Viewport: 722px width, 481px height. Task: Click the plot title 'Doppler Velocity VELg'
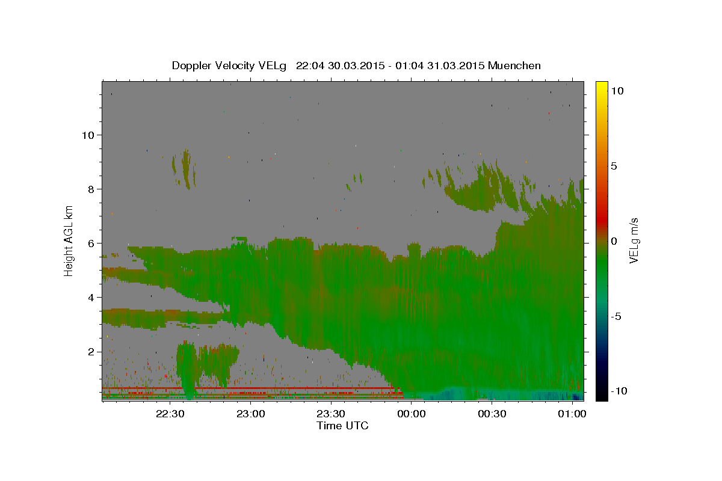pos(229,66)
